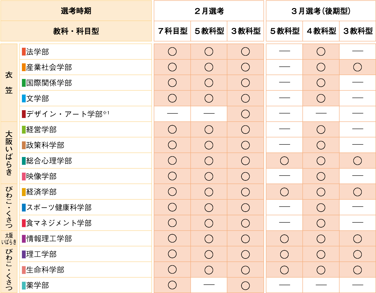The width and height of the screenshot is (376, 293).
Task: Select the 7科目型 column header
Action: point(172,31)
